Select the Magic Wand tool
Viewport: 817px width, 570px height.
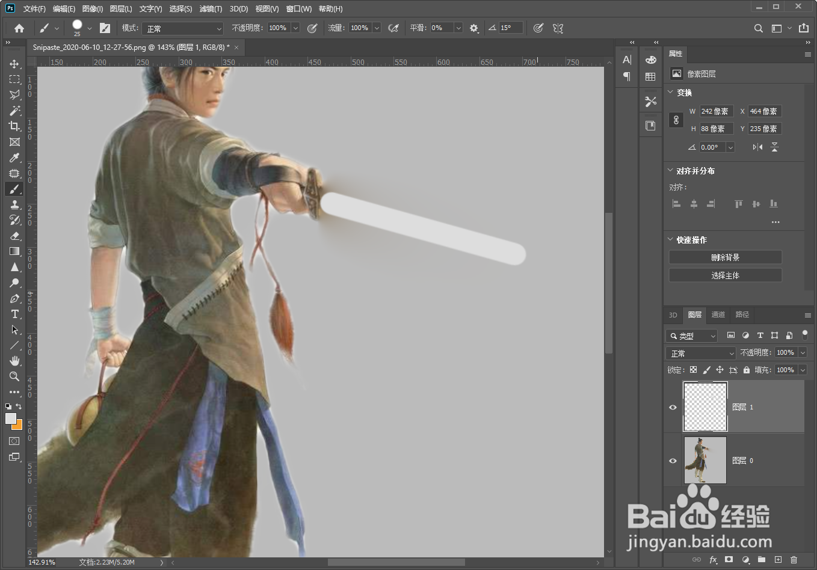[x=14, y=111]
